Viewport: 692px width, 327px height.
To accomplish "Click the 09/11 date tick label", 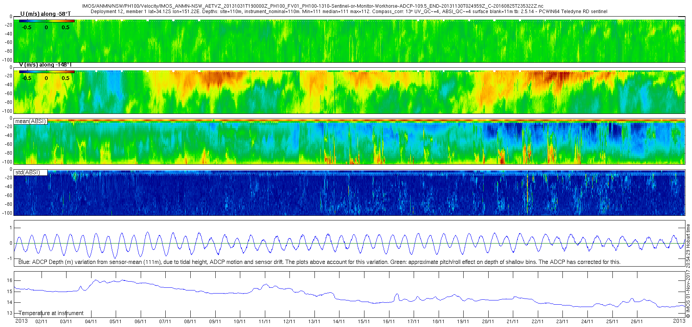I will pyautogui.click(x=215, y=322).
